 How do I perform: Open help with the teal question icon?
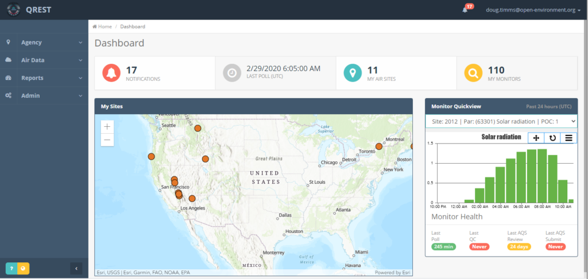click(11, 269)
